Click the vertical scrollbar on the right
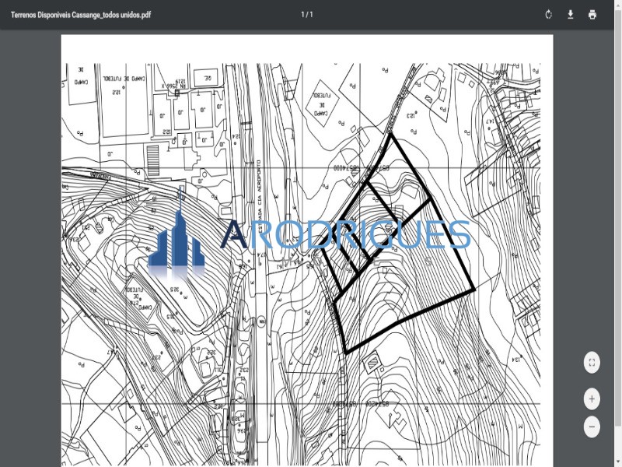 pyautogui.click(x=618, y=233)
